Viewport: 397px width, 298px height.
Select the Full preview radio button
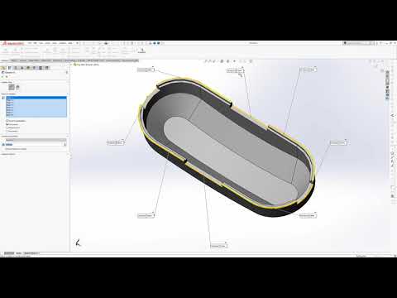click(7, 124)
